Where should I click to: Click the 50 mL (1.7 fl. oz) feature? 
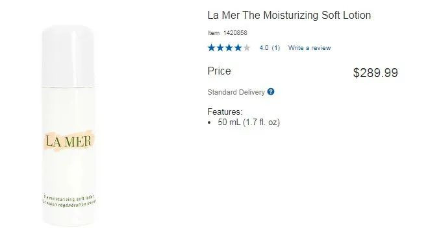(x=249, y=122)
